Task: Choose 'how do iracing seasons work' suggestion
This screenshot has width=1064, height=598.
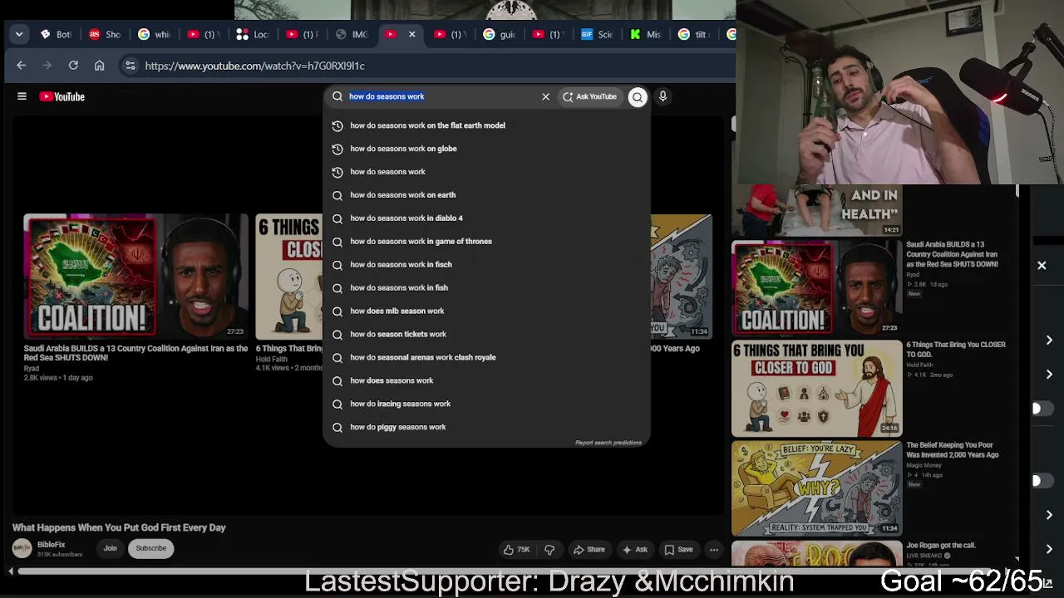Action: click(x=486, y=404)
